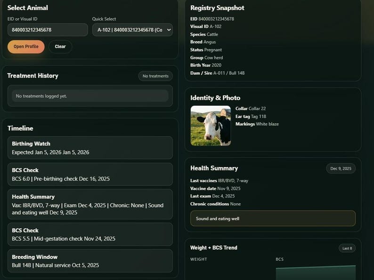Screen dimensions: 374x280
Task: Click the Dec 9, 2025 health badge
Action: (x=341, y=169)
